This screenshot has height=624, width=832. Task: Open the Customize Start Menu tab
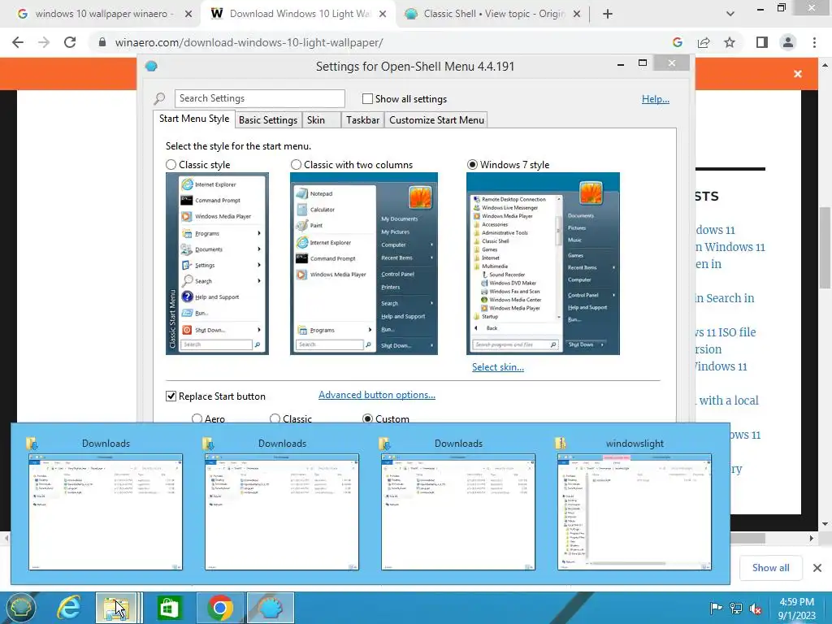(x=436, y=120)
